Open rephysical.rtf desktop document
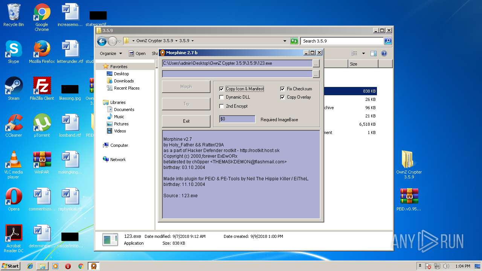This screenshot has width=482, height=271. (70, 199)
